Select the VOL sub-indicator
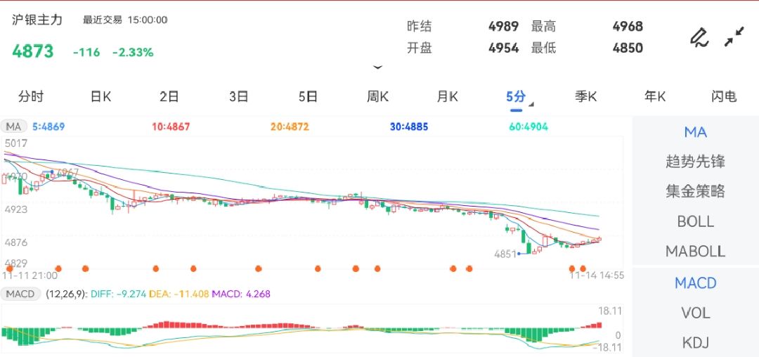Screen dimensions: 759x357 pyautogui.click(x=696, y=313)
